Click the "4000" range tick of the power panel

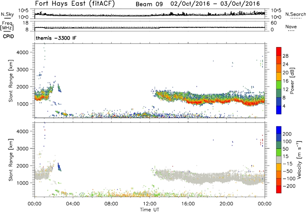(x=22, y=52)
